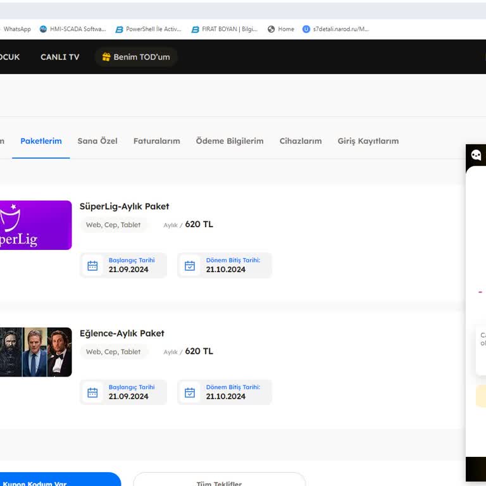
Task: Click the Eğlence start date calendar icon
Action: click(92, 393)
